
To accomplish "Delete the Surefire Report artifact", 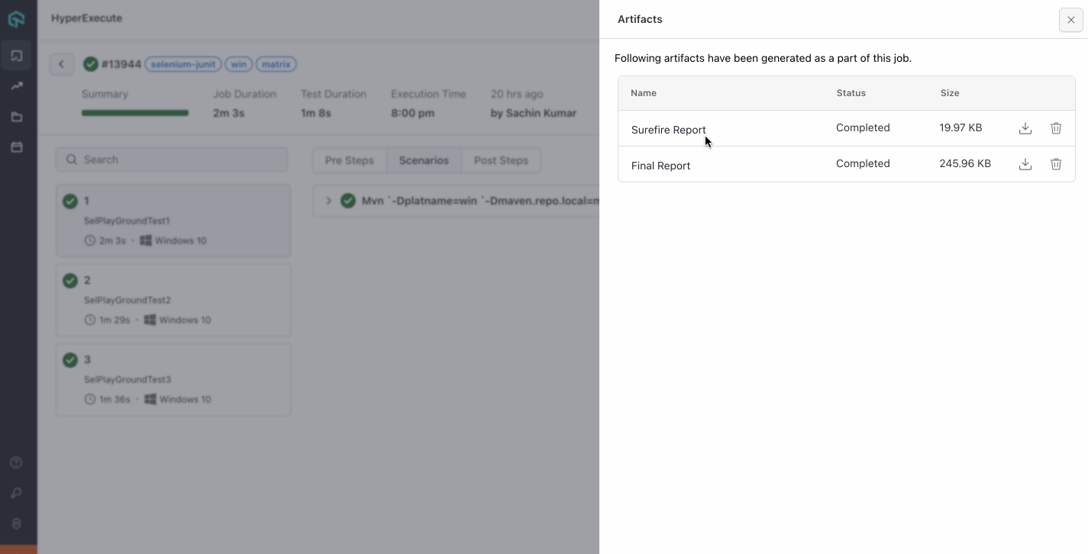I will tap(1056, 128).
